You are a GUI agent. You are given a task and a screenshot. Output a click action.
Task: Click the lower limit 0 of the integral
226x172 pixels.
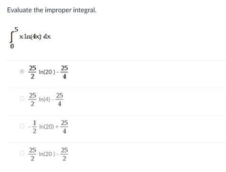(12, 46)
